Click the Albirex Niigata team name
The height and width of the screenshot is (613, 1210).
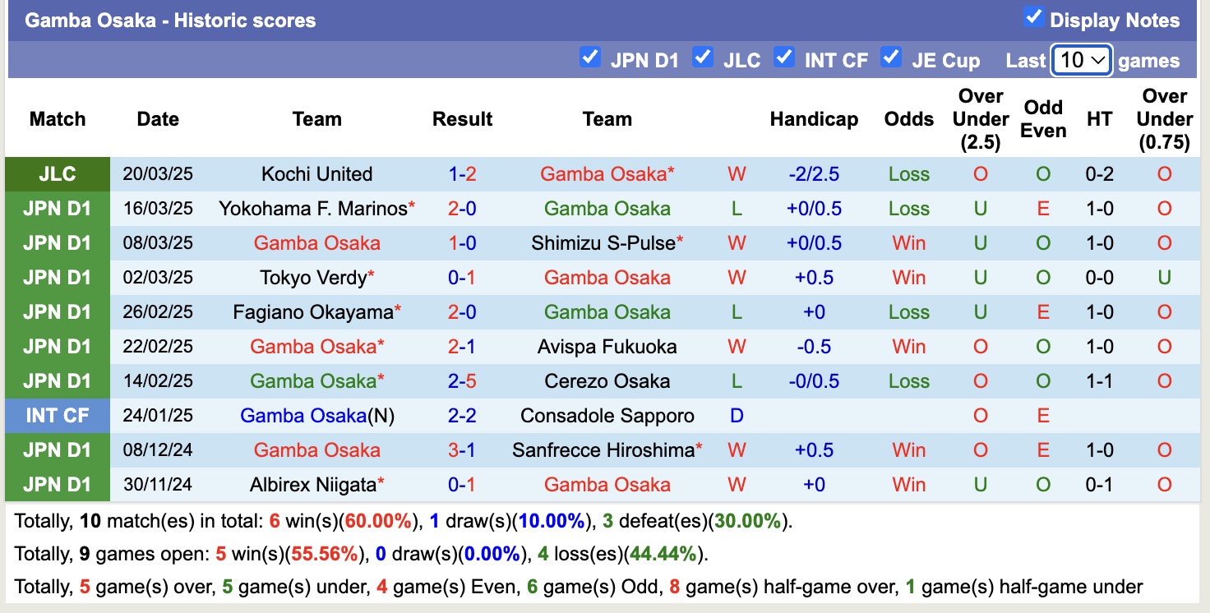[312, 485]
